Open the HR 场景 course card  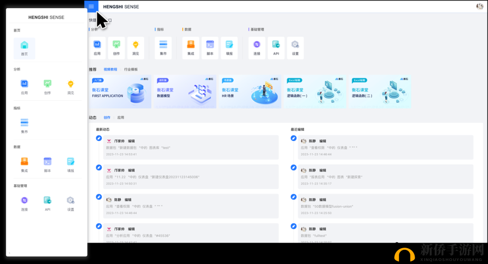pyautogui.click(x=250, y=91)
